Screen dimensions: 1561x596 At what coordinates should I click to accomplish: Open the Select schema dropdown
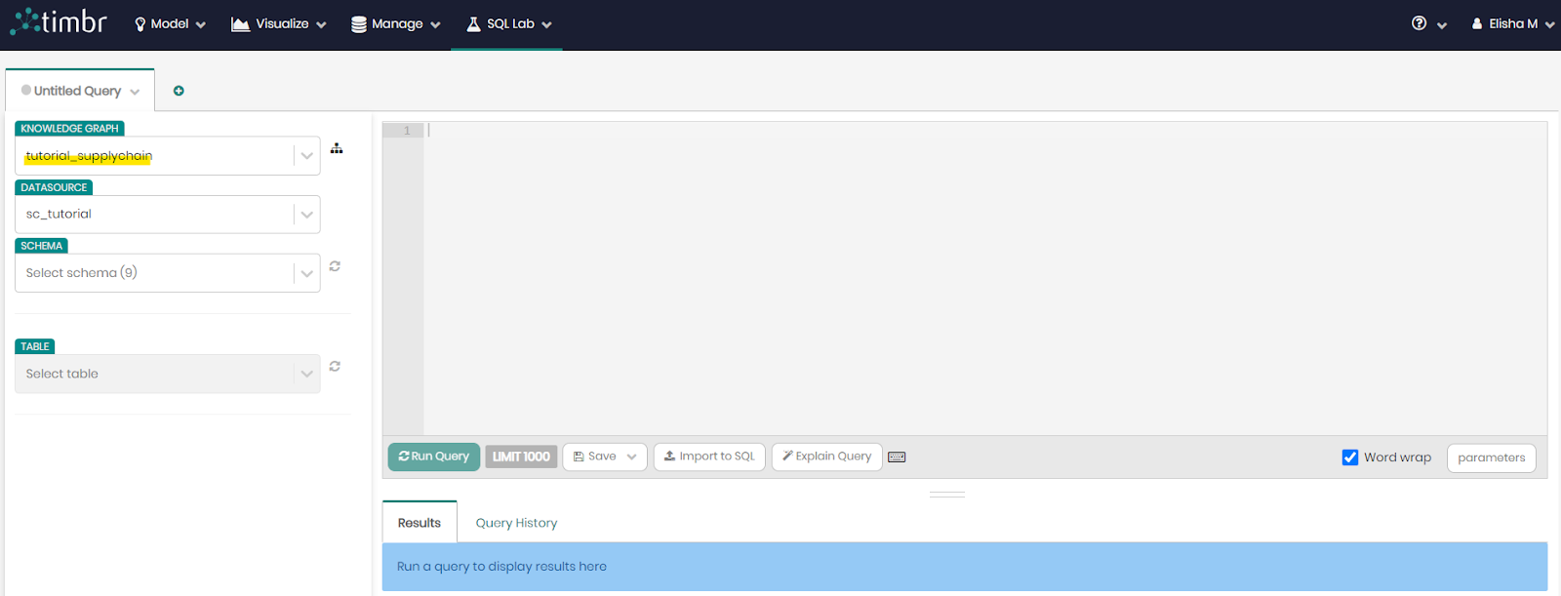(306, 273)
